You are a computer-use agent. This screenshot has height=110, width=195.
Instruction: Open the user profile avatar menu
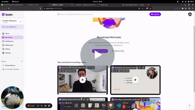190,14
